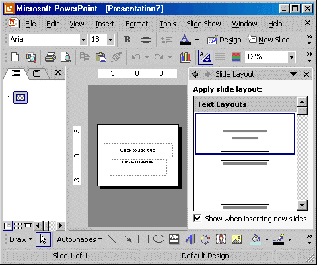Toggle Bold formatting button
Screen dimensions: 317x265
click(127, 40)
